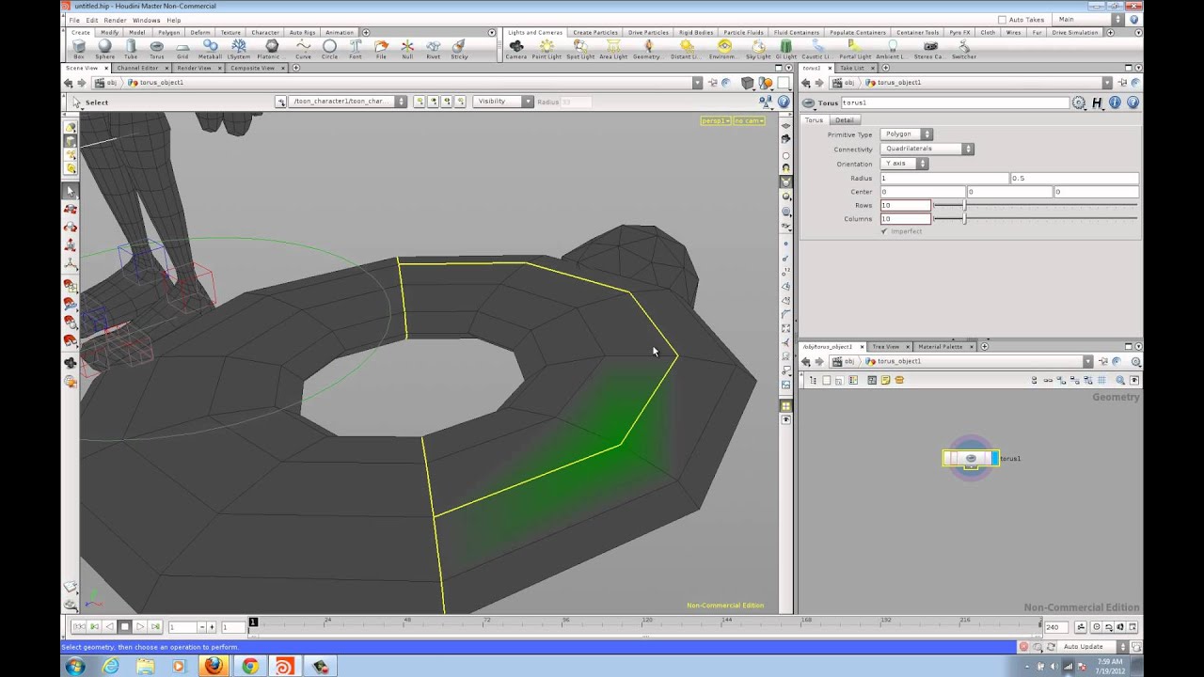Open the Visibility dropdown
The height and width of the screenshot is (677, 1204).
tap(504, 102)
